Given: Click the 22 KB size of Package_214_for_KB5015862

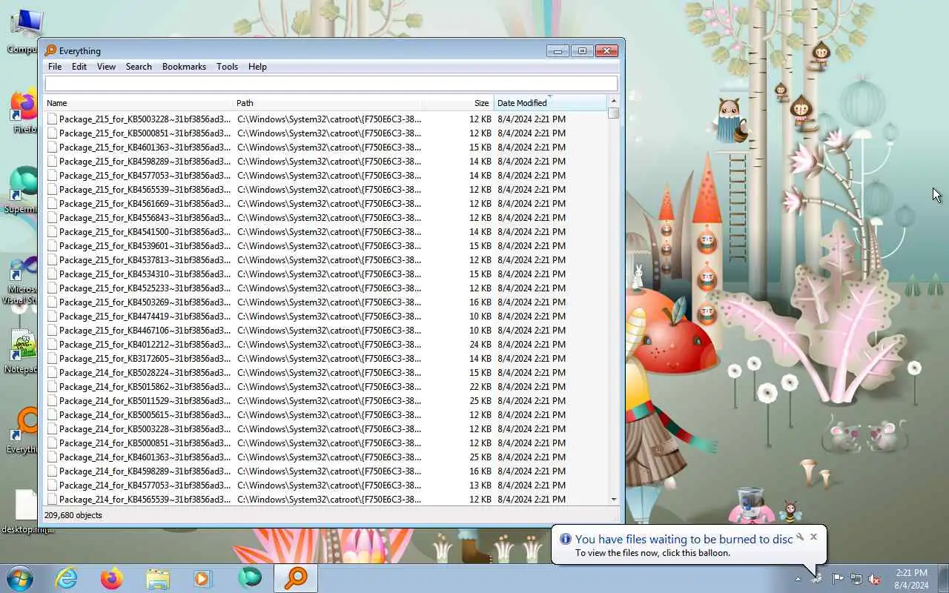Looking at the screenshot, I should 480,387.
